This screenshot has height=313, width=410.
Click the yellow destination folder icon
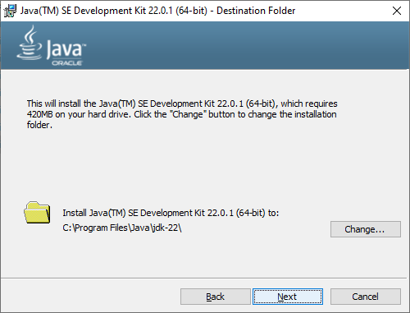tap(37, 213)
